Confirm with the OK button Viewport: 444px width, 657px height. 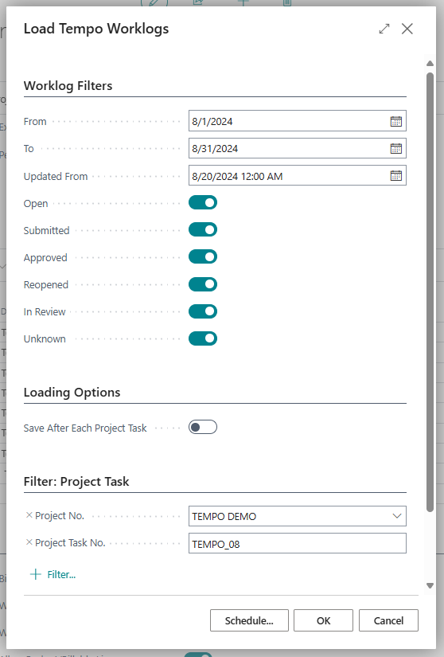pyautogui.click(x=324, y=620)
